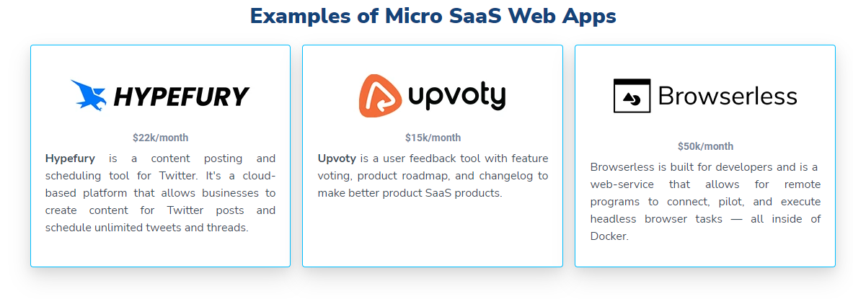Click the Examples of Micro SaaS Web Apps heading
The image size is (853, 299).
point(433,17)
